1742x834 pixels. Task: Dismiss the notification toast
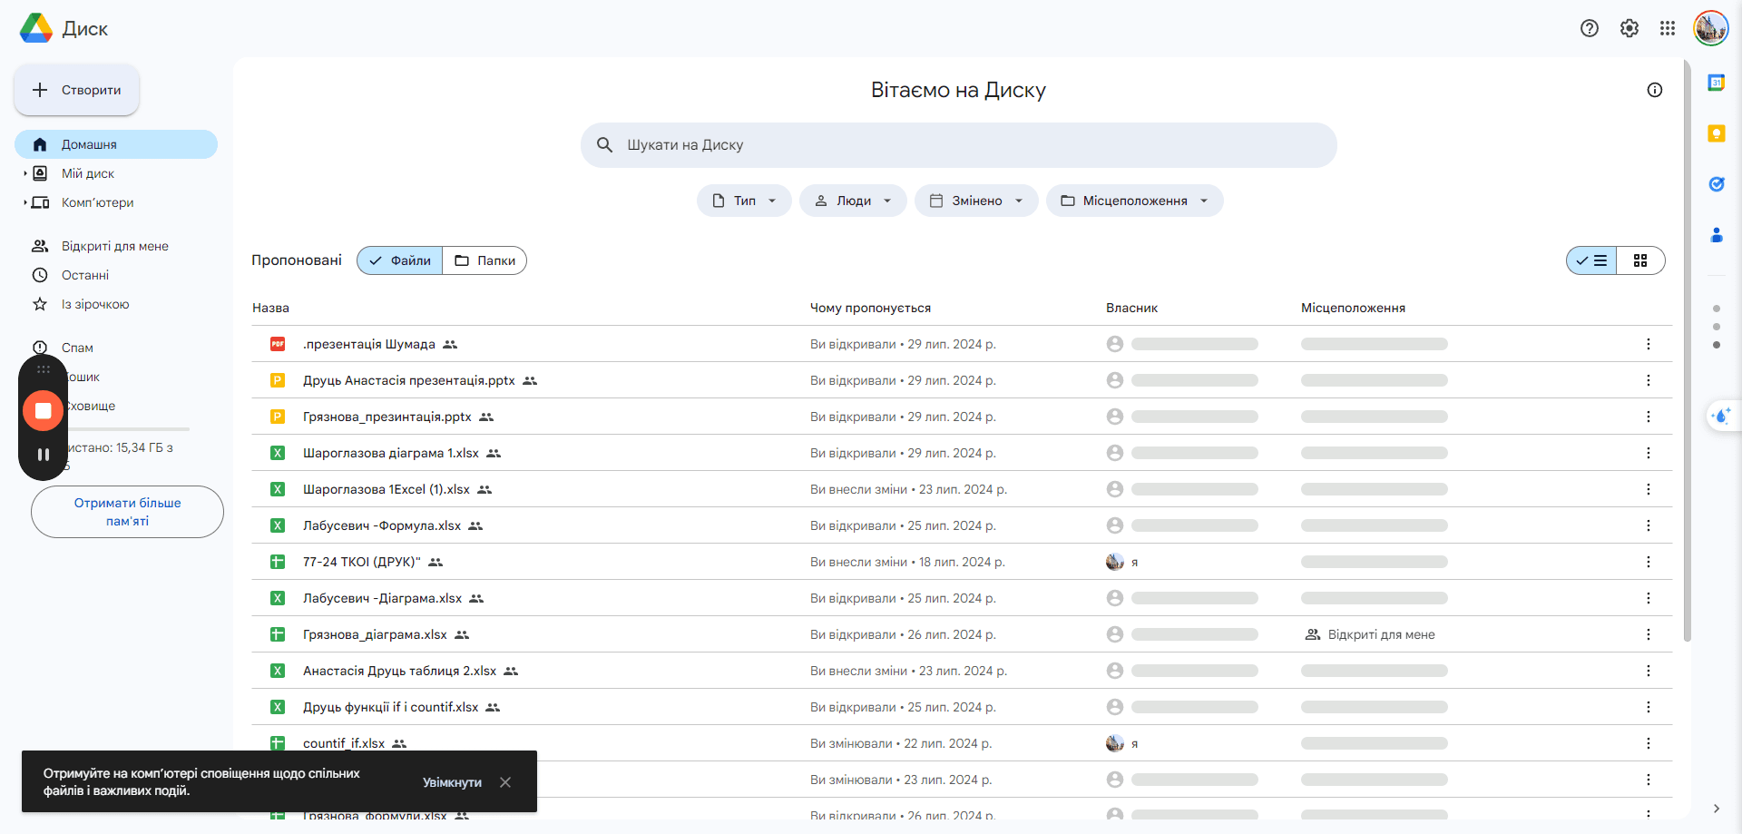(505, 782)
